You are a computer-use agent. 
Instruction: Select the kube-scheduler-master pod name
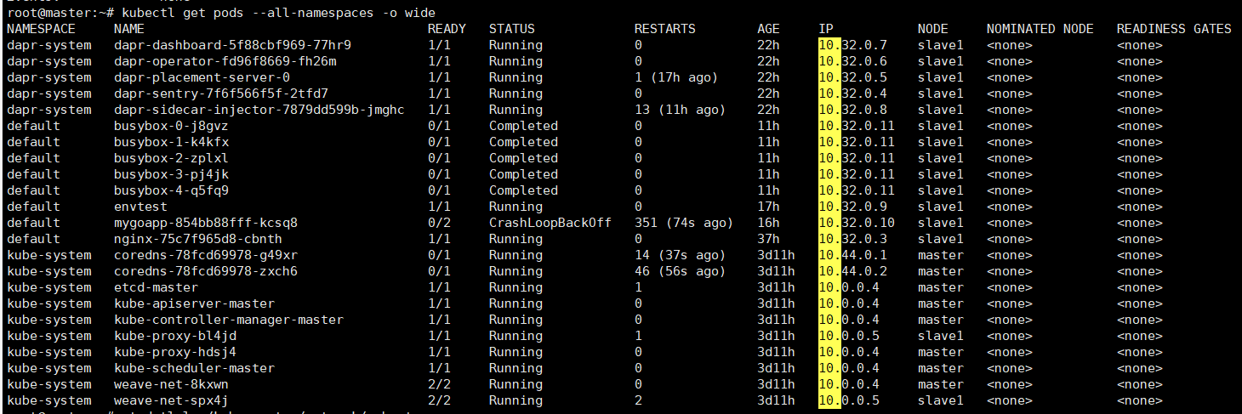click(194, 368)
